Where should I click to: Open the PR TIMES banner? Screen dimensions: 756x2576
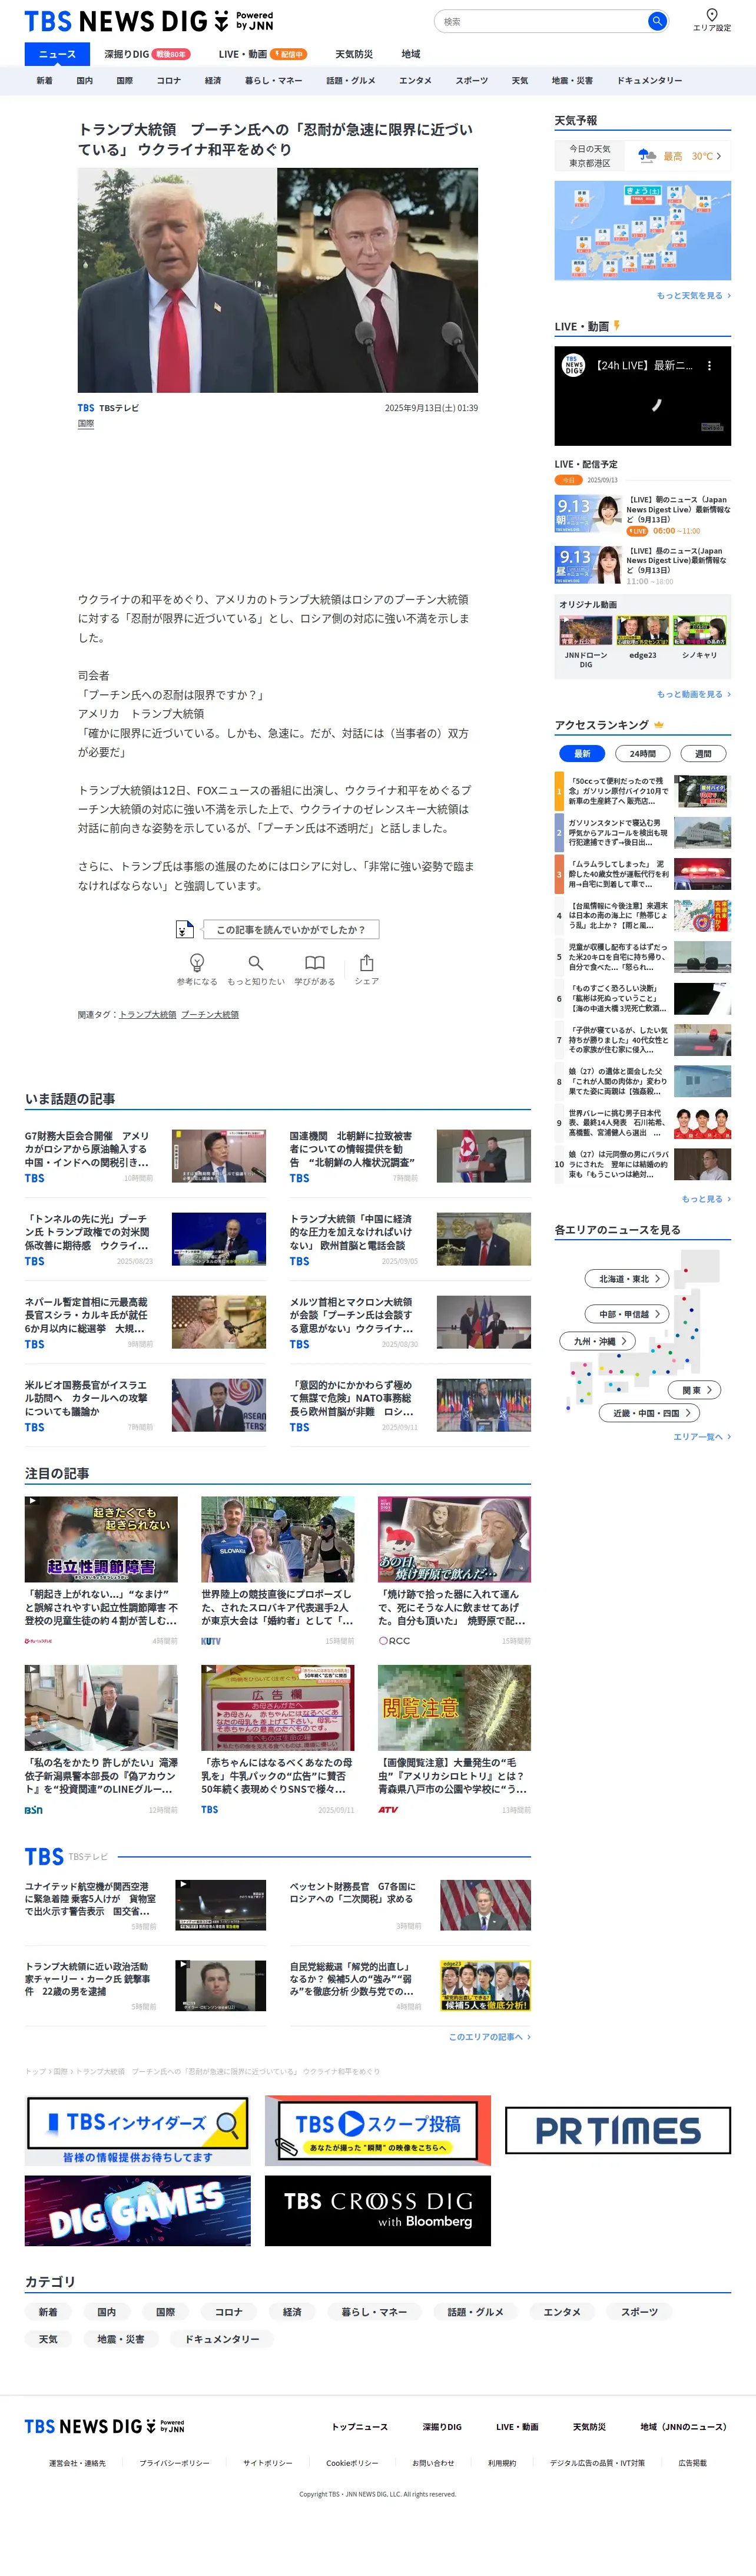pyautogui.click(x=617, y=2131)
